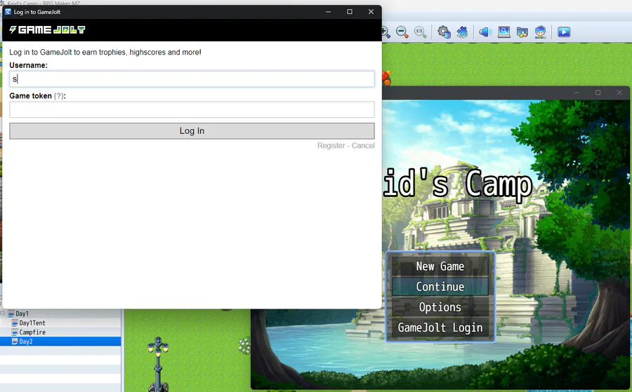Click the Day1Tent map icon in the tree
This screenshot has height=392, width=632.
click(15, 323)
